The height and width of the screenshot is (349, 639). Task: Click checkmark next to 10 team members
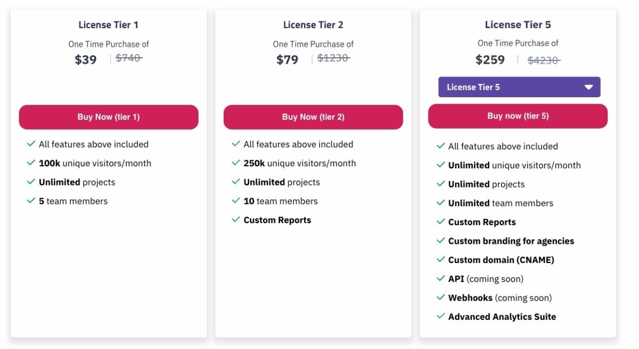click(x=236, y=201)
